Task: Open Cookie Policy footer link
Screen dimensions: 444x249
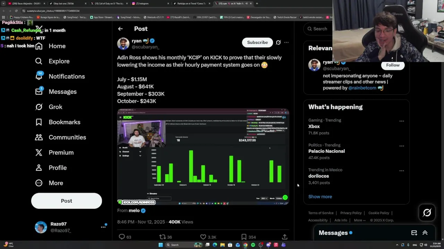Action: pos(378,213)
